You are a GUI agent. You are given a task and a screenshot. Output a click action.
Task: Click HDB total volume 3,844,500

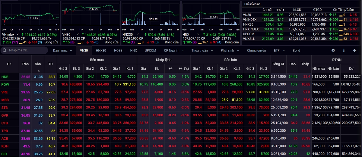click(x=278, y=77)
